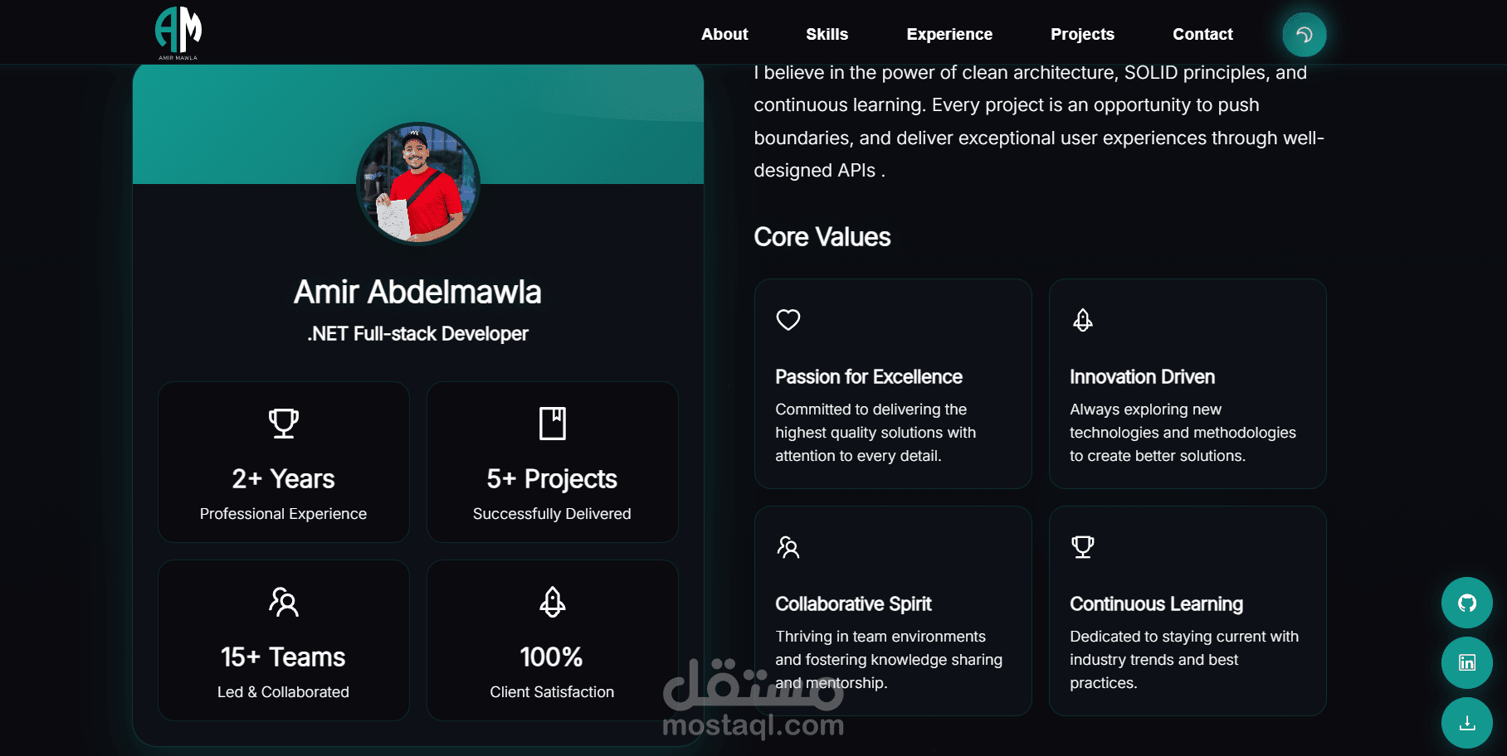Click the bookmark icon above 5+ Projects
Screen dimensions: 1507x756
coord(552,423)
